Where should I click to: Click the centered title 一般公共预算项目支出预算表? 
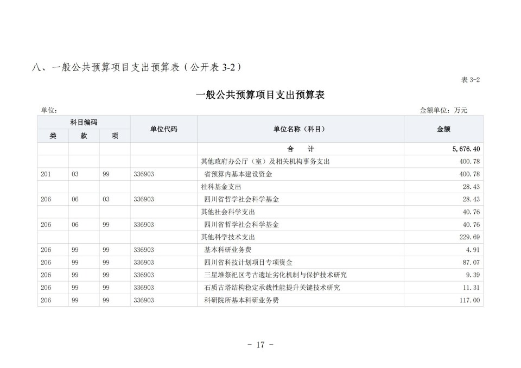(x=260, y=95)
